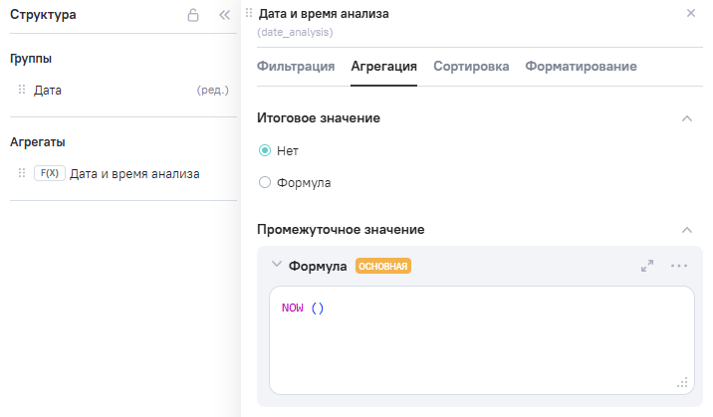Expand formula editor to full size
Viewport: 713px width, 417px height.
647,266
